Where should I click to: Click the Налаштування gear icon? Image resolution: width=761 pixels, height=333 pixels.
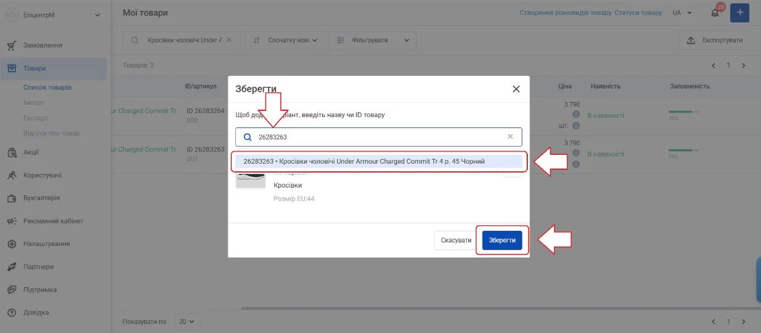coord(12,244)
